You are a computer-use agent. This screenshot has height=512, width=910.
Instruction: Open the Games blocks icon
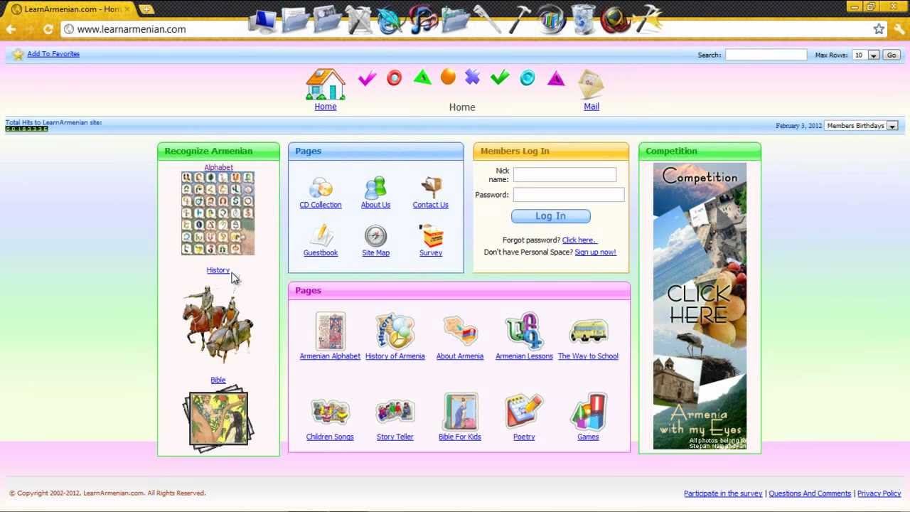[x=588, y=412]
